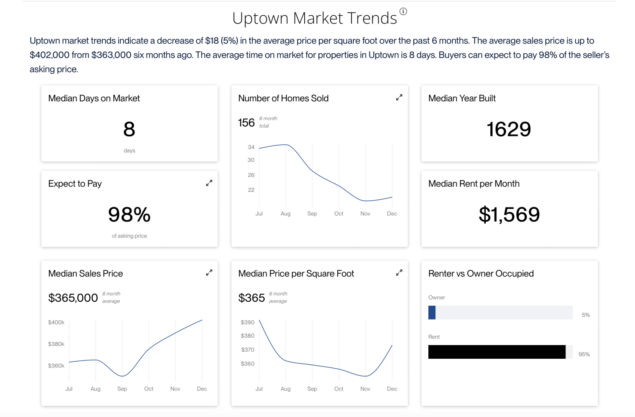Image resolution: width=635 pixels, height=417 pixels.
Task: Select the Median Year Built card
Action: [509, 123]
